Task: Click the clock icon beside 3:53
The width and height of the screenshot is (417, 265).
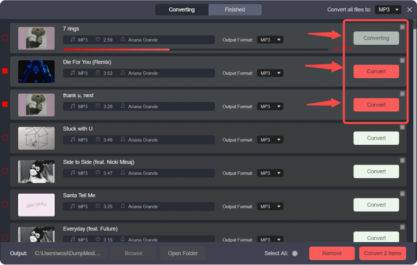Action: [98, 72]
